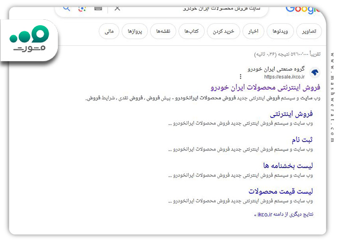
Task: Open three-dot options for esale.ikco.ir result
Action: coord(240,76)
